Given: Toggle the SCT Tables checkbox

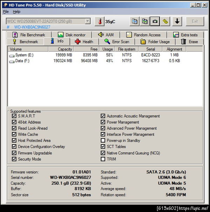Looking at the screenshot, I should (x=103, y=146).
